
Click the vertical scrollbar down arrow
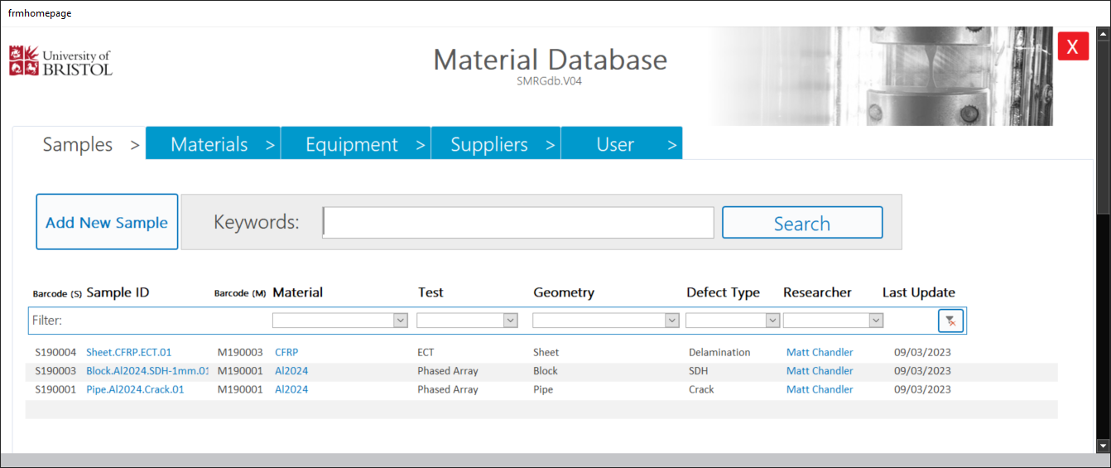coord(1103,446)
